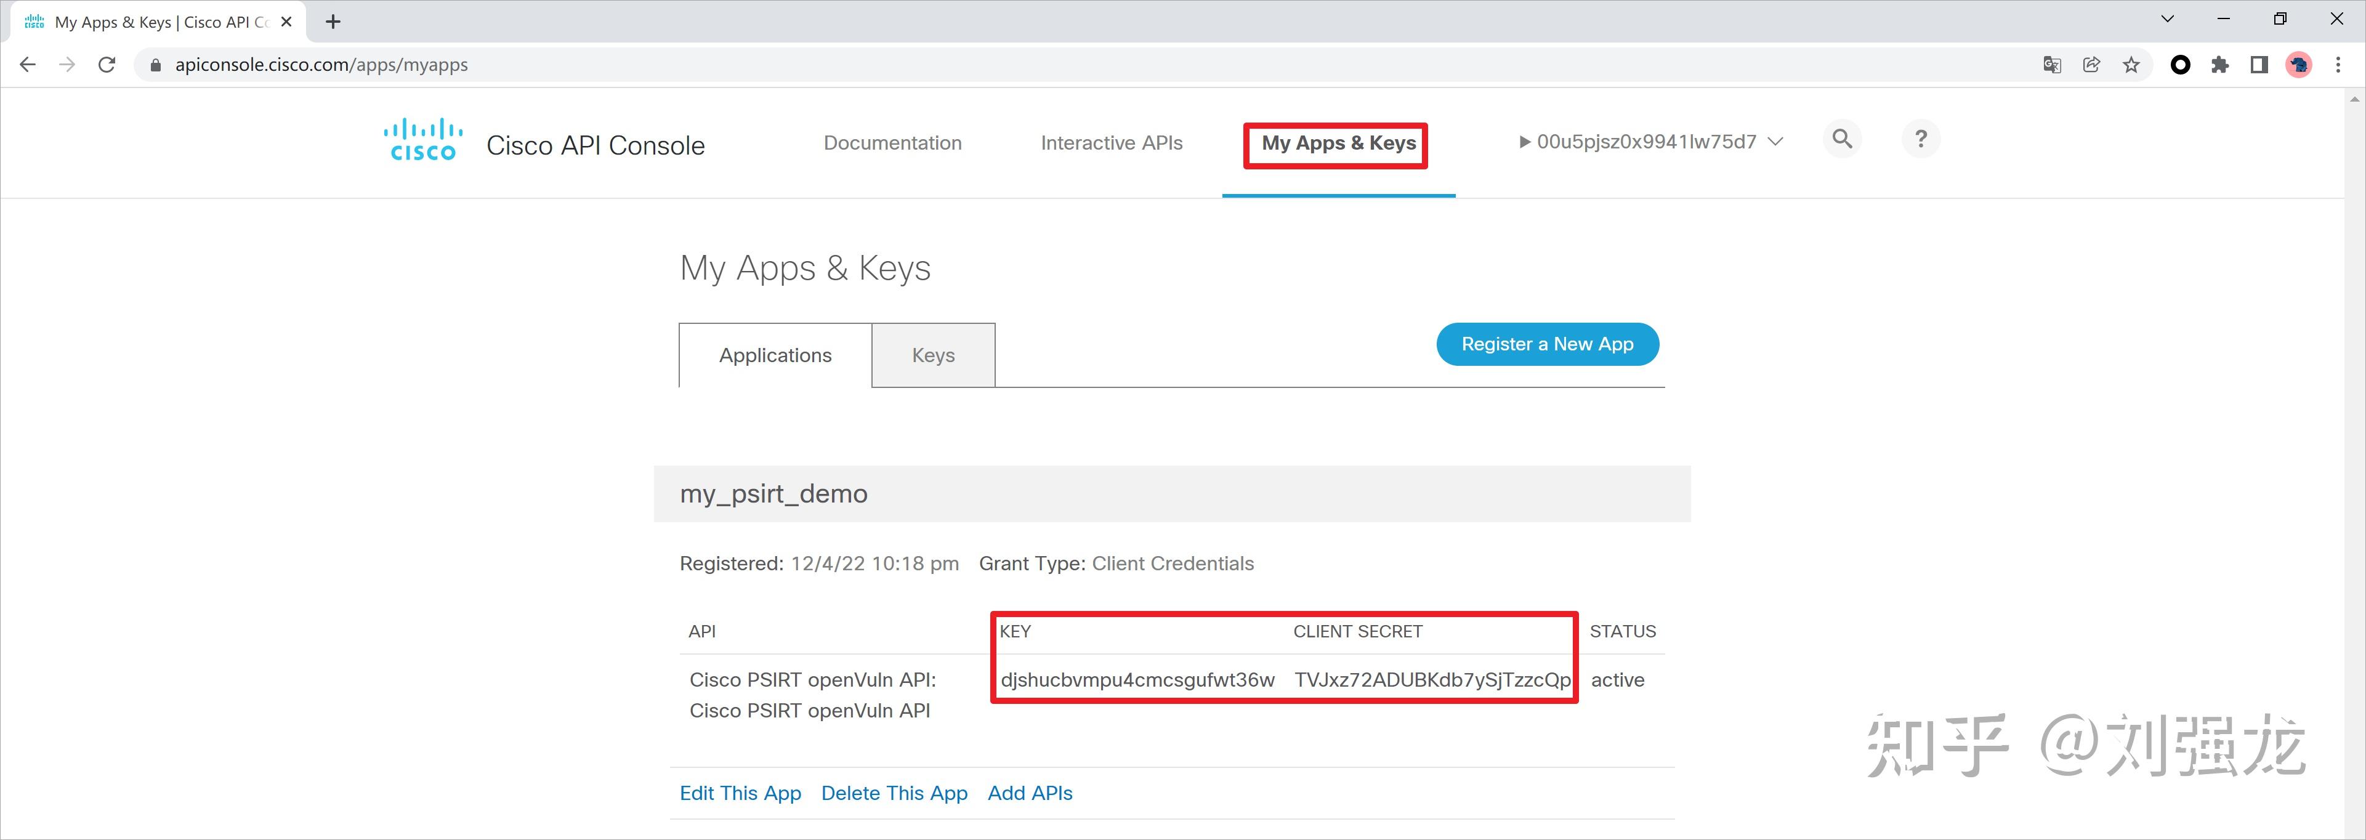The width and height of the screenshot is (2366, 840).
Task: Select the Applications tab
Action: point(774,355)
